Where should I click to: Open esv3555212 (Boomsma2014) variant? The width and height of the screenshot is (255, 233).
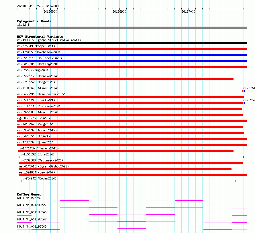38,76
